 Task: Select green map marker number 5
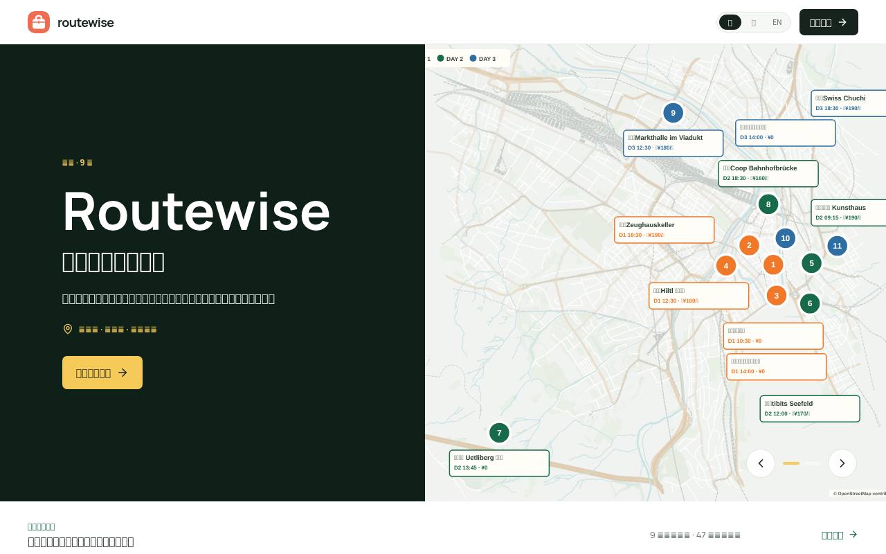tap(812, 263)
